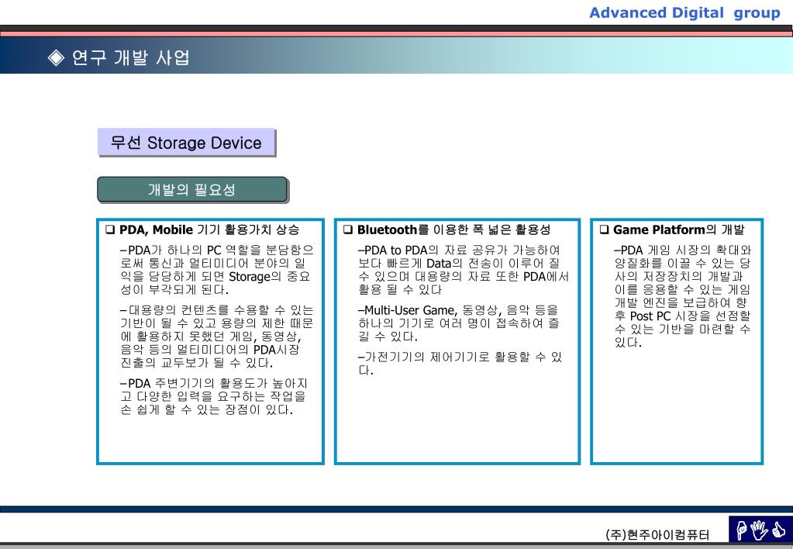
Task: Click the checkbox bullet beside Game Platform heading
Action: 604,230
